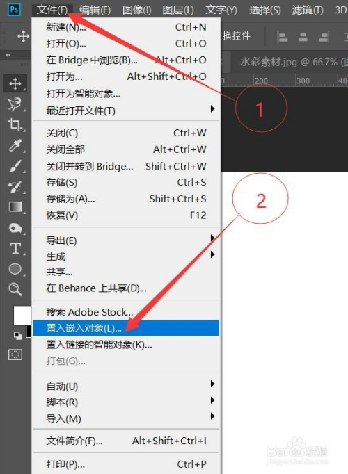Image resolution: width=348 pixels, height=474 pixels.
Task: Choose 关闭(C) menu entry
Action: point(126,133)
